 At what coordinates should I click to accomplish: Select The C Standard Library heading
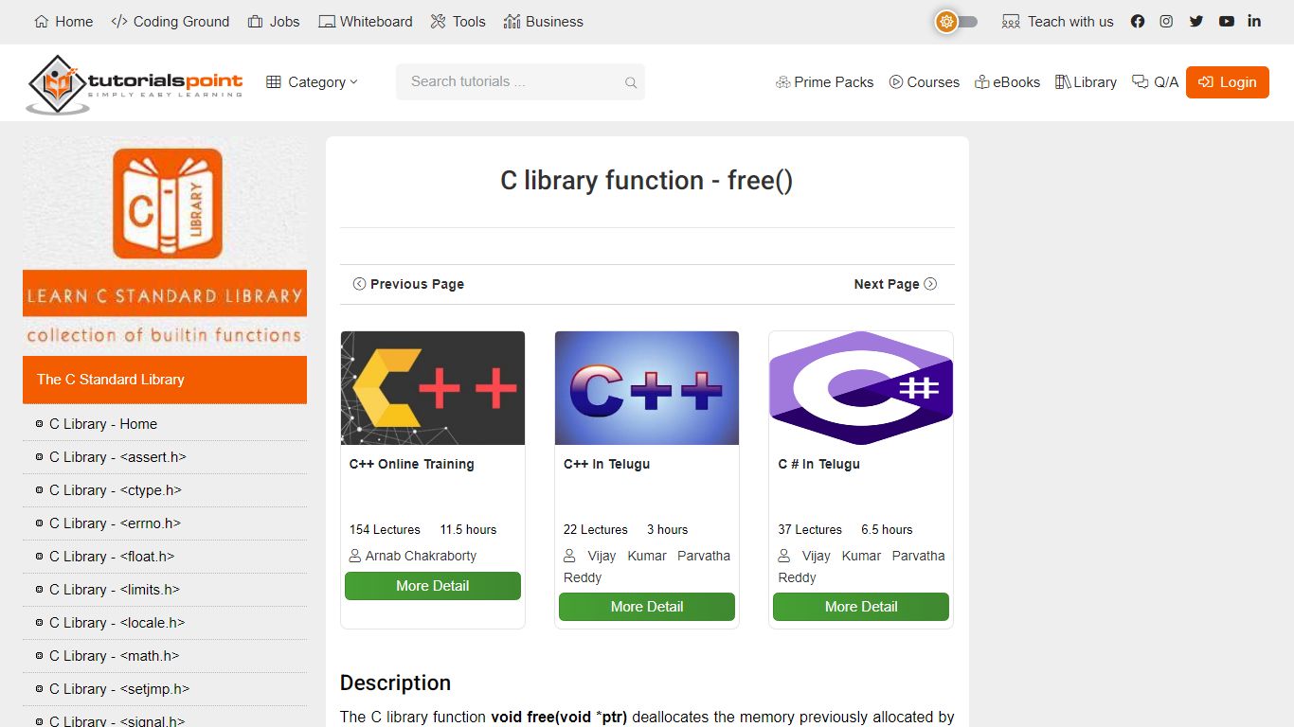coord(165,380)
